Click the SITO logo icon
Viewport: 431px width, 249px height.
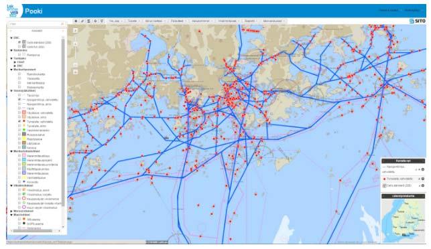point(417,21)
